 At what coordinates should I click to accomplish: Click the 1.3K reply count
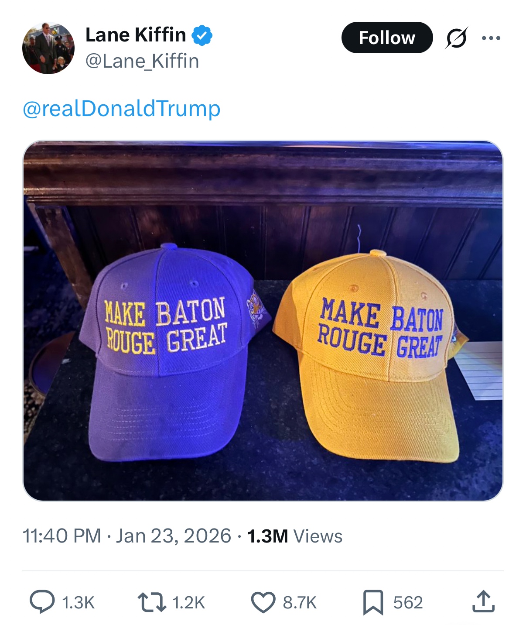pyautogui.click(x=79, y=603)
